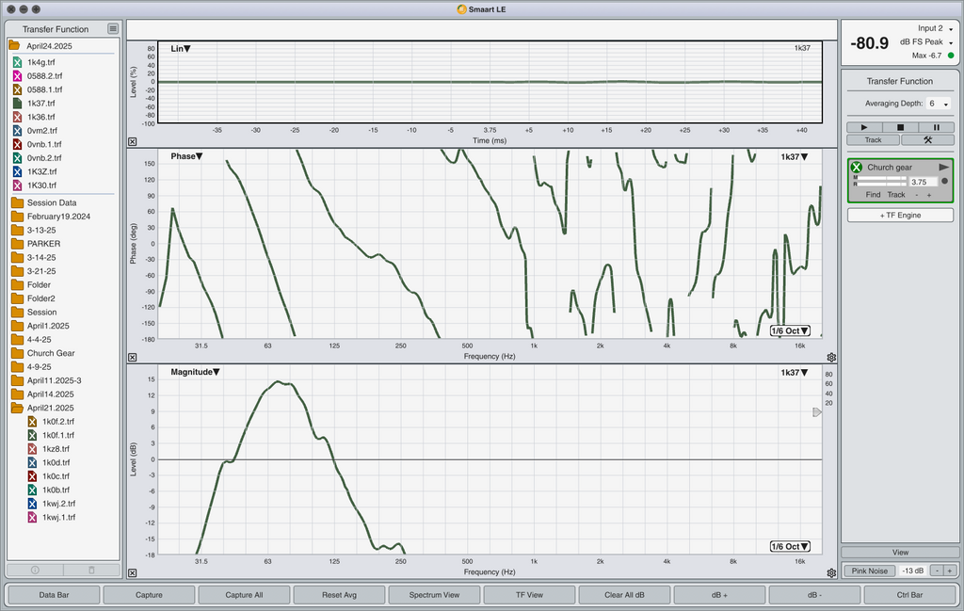Click the PARKER folder icon

pyautogui.click(x=17, y=244)
